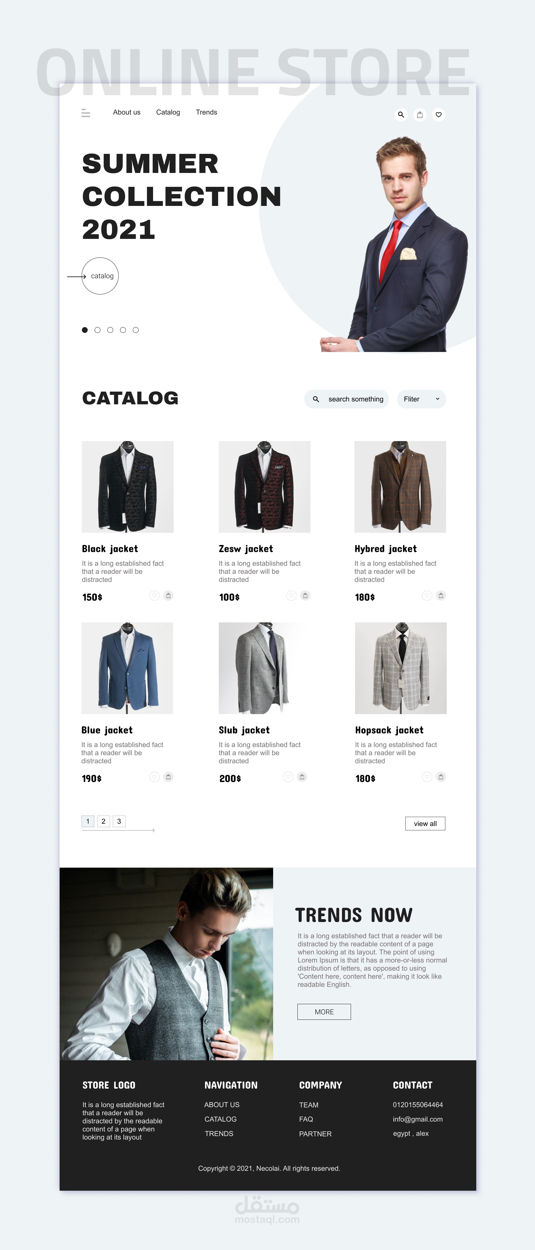Expand the Fliter dropdown
Screen dimensions: 535x1250
coord(421,399)
